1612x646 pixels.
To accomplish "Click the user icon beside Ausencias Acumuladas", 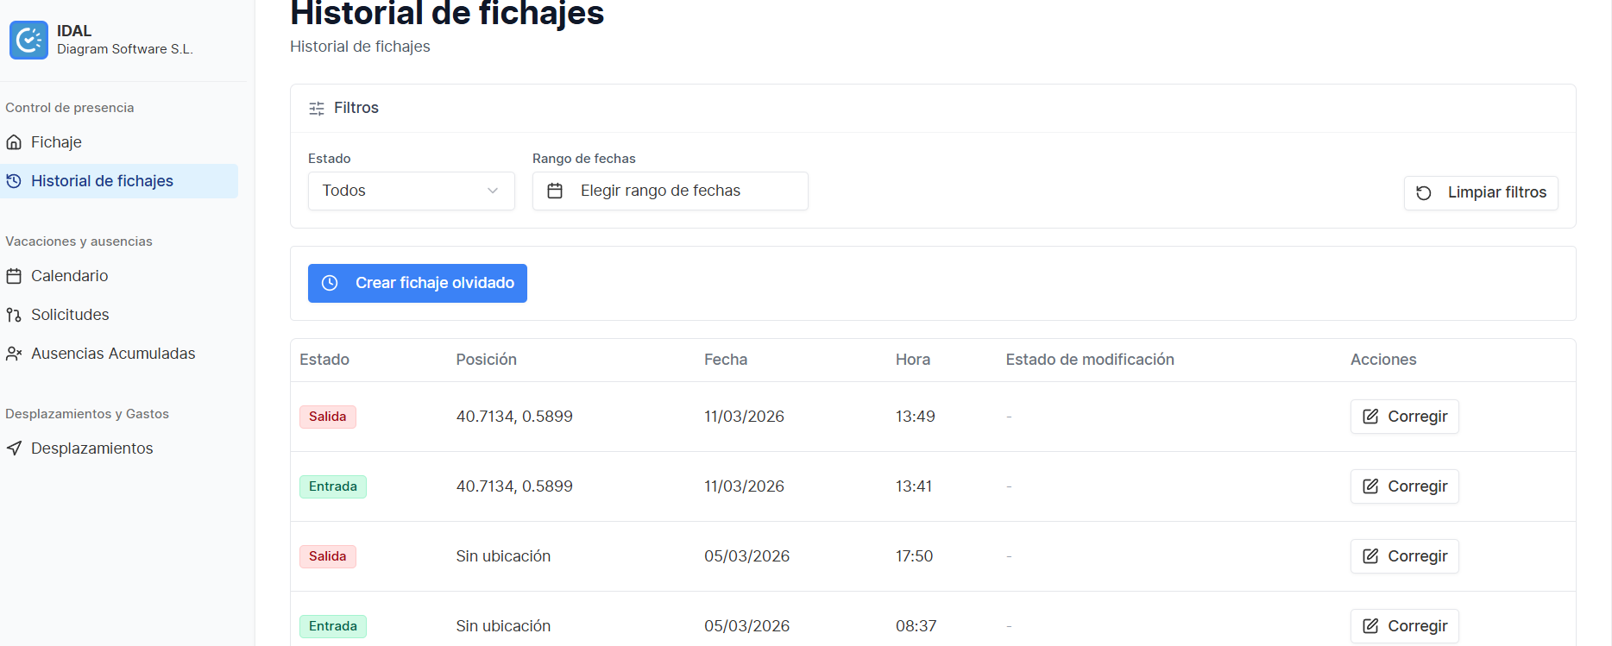I will coord(14,354).
